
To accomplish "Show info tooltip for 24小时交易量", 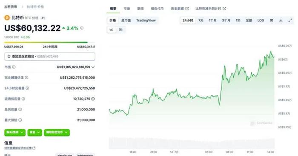I will 27,88.
